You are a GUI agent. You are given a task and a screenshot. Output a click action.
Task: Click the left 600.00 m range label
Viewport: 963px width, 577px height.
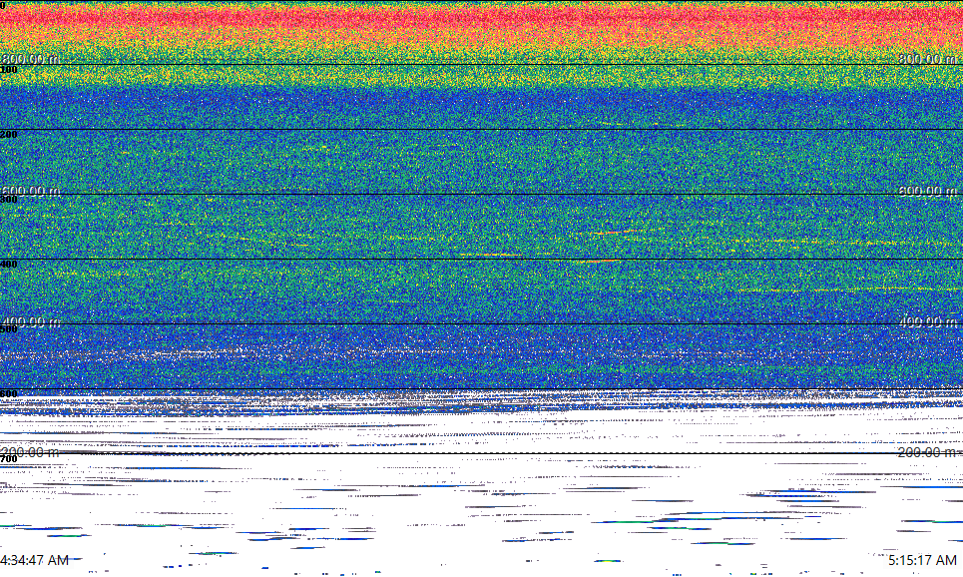click(30, 191)
